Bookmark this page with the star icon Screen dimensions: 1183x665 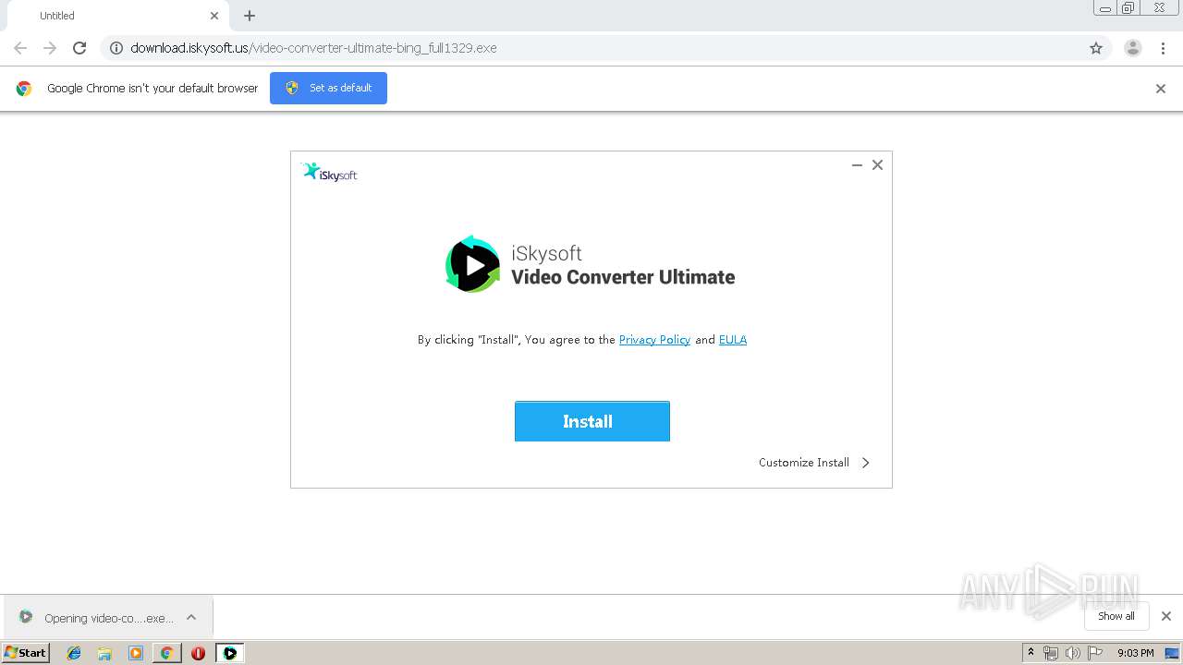(x=1096, y=48)
